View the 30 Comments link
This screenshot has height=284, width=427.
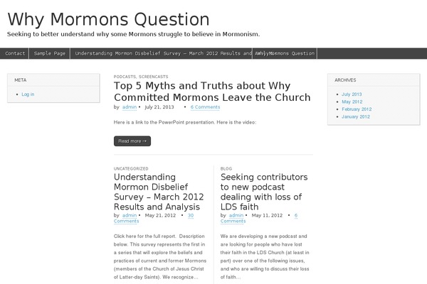189,218
